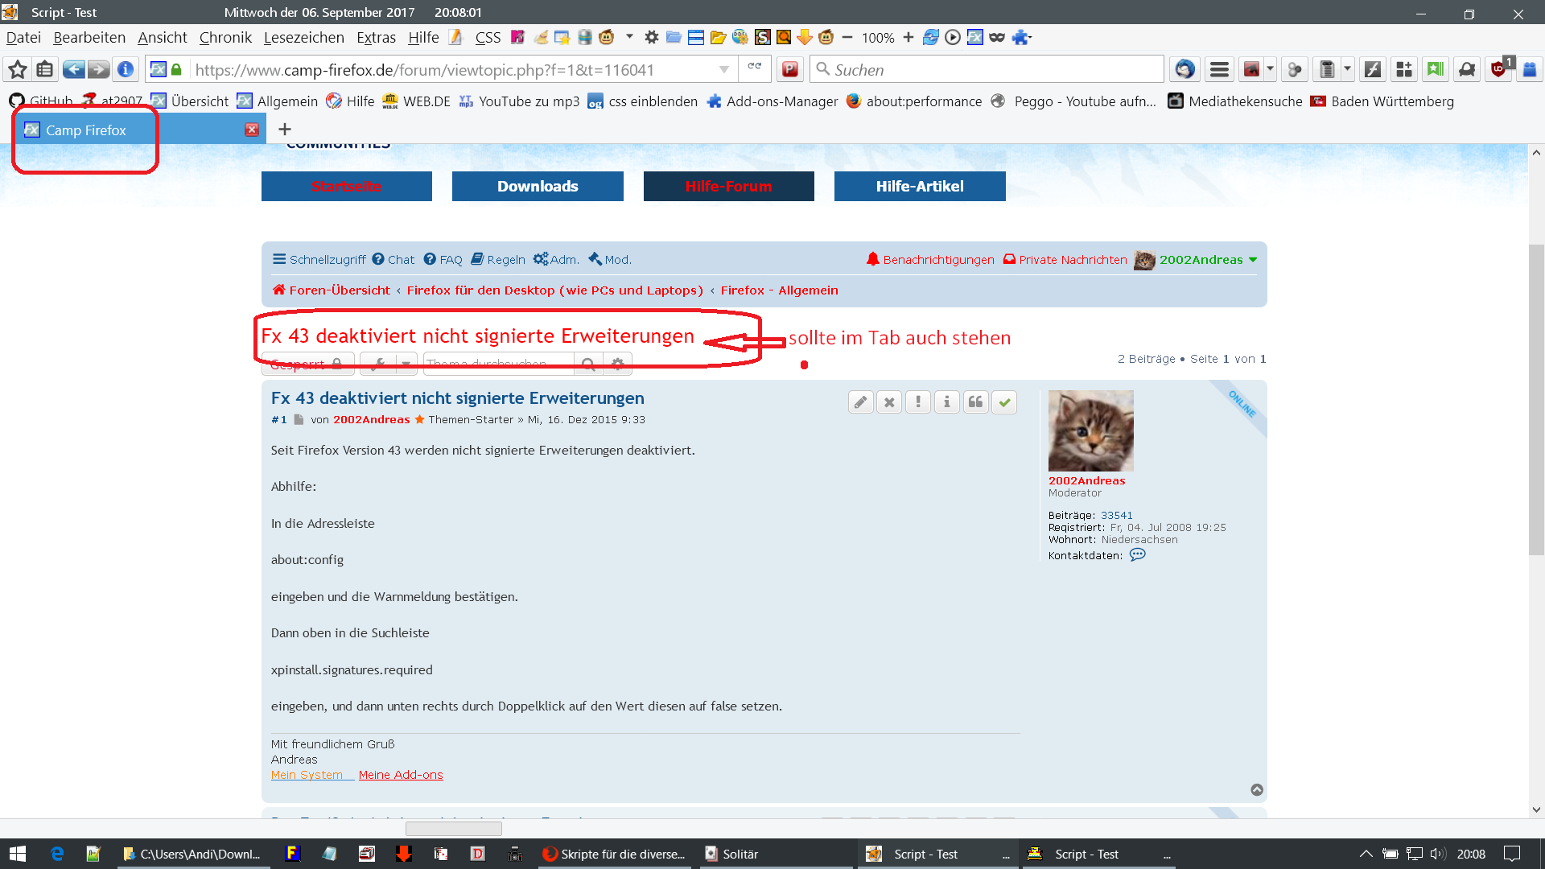This screenshot has height=869, width=1545.
Task: Click the quote post icon
Action: (975, 402)
